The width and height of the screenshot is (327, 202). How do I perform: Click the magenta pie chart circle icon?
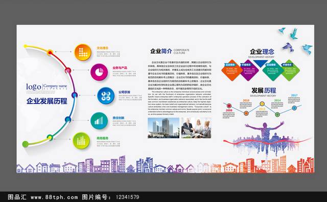coord(99,72)
